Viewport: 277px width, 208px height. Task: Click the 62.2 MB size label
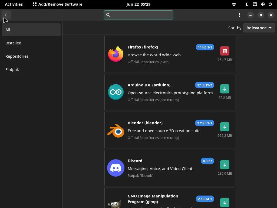point(225,97)
